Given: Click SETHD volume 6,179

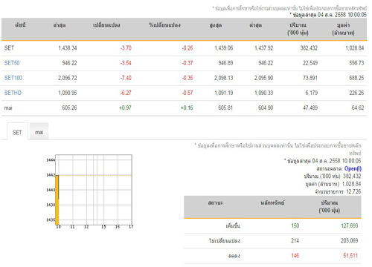Looking at the screenshot, I should point(312,93).
